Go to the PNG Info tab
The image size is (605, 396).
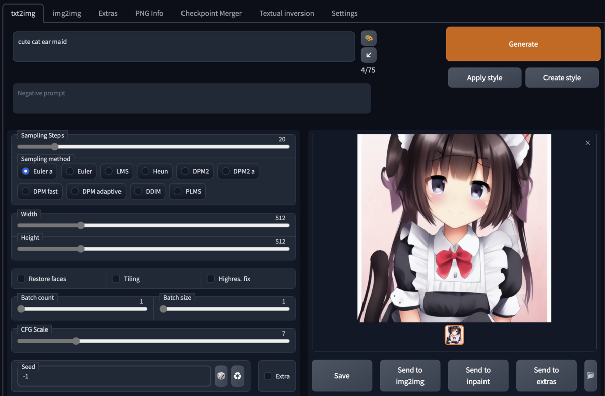[149, 13]
